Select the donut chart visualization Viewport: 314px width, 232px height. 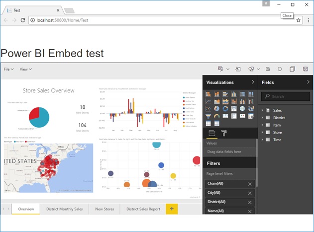click(x=225, y=109)
